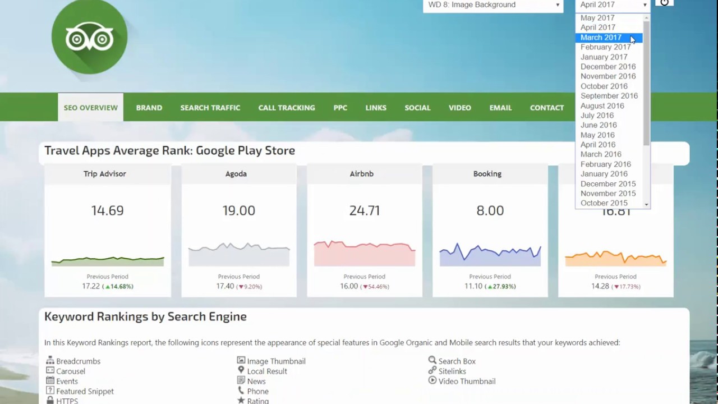Click the Featured Snippet icon
The image size is (718, 404).
coord(50,391)
